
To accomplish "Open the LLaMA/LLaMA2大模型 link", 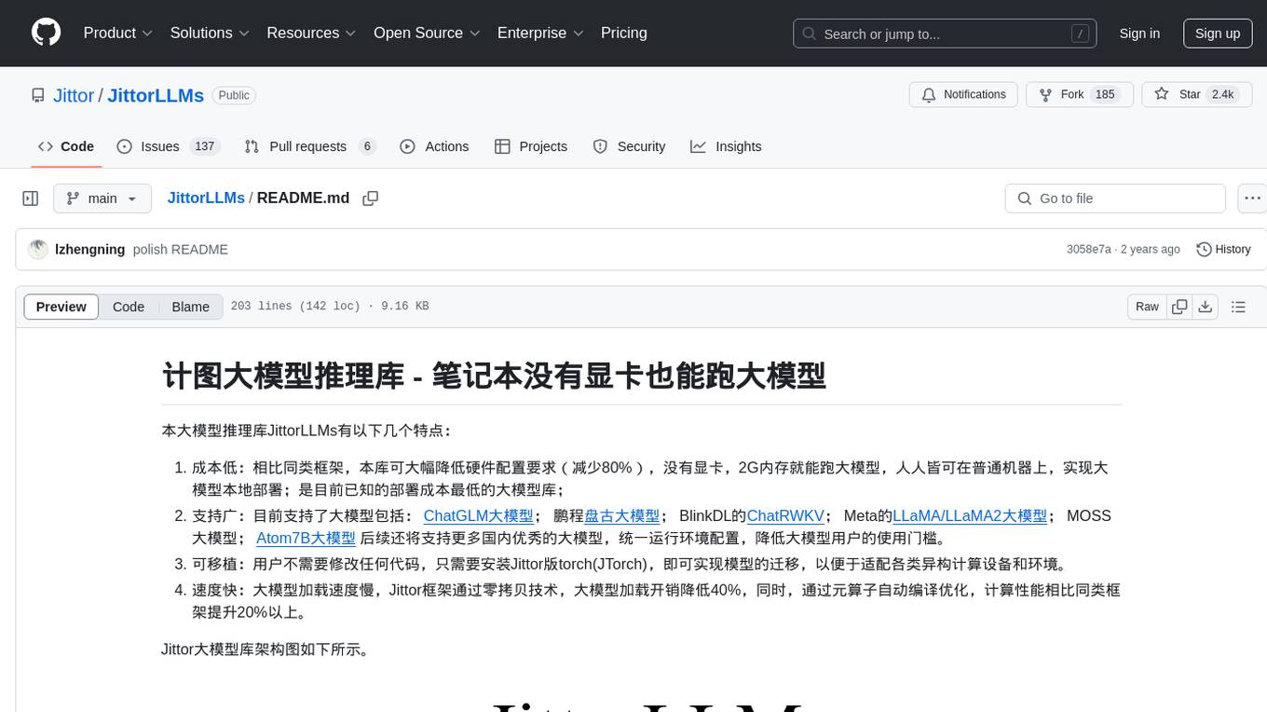I will click(970, 516).
